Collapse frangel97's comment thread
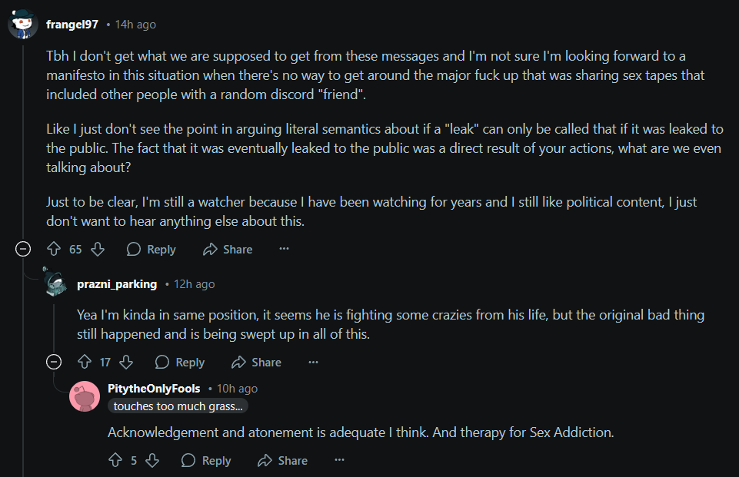 point(23,249)
